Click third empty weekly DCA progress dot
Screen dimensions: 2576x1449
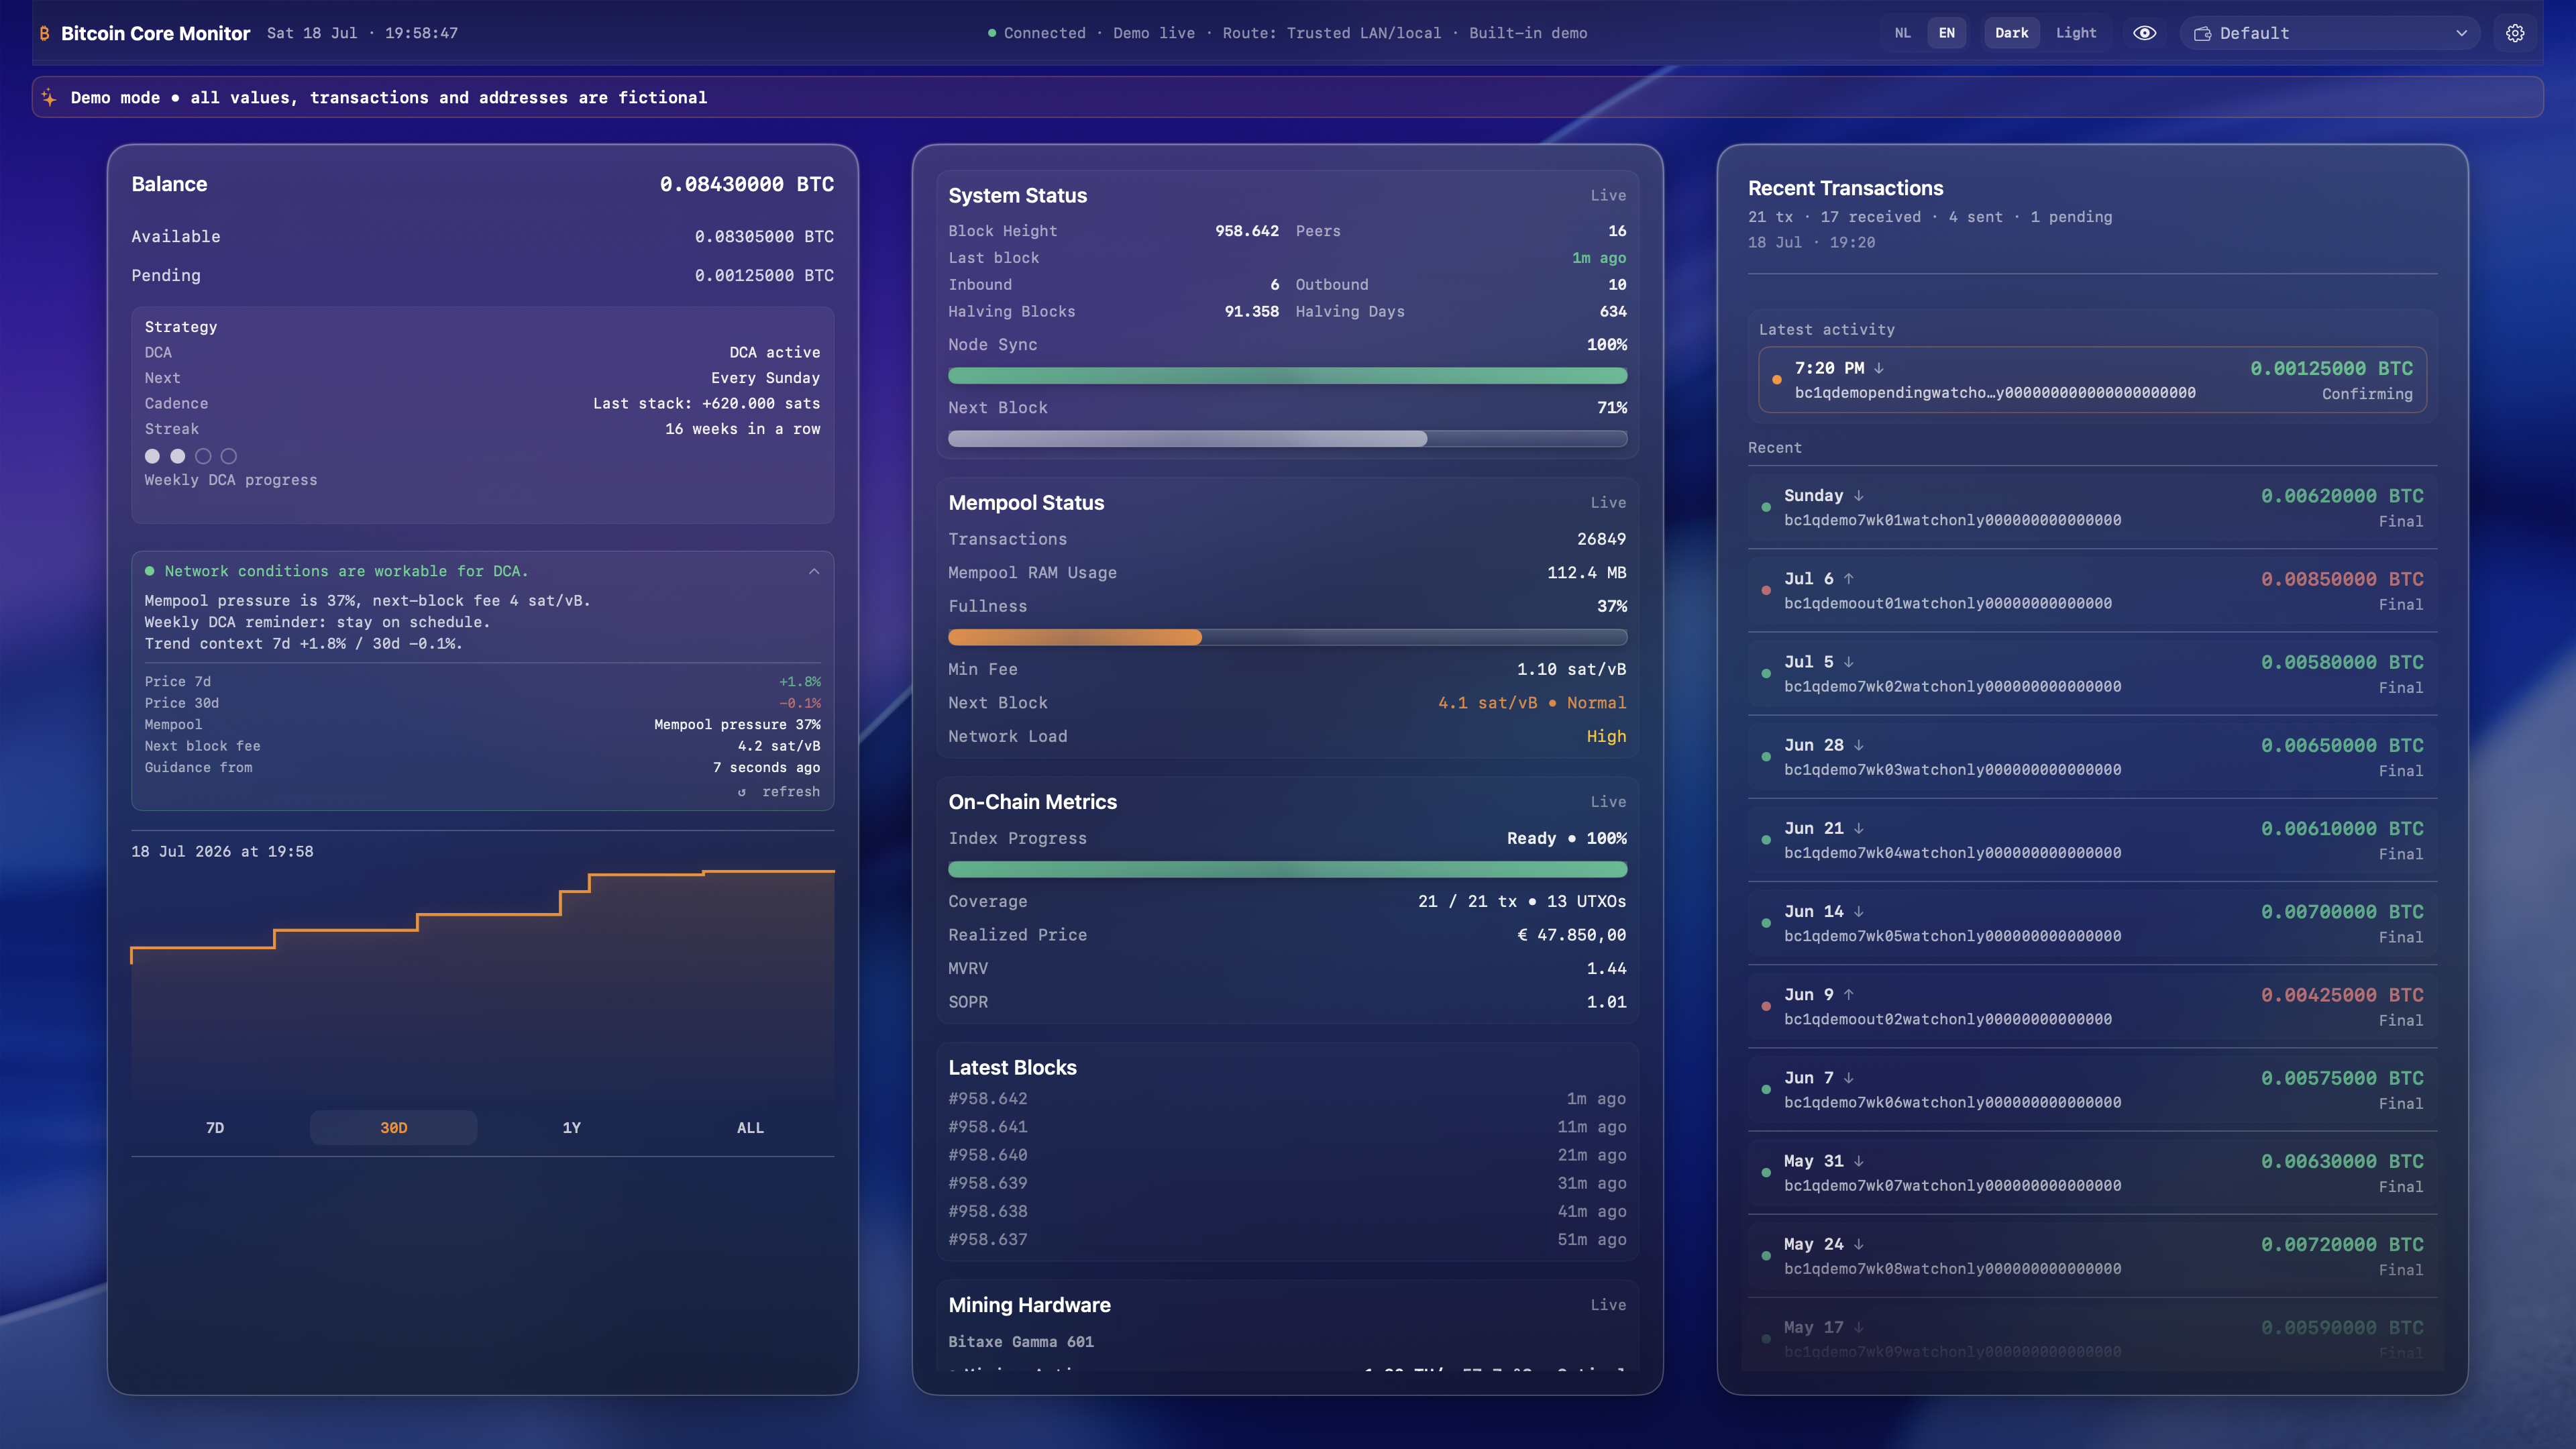[203, 456]
